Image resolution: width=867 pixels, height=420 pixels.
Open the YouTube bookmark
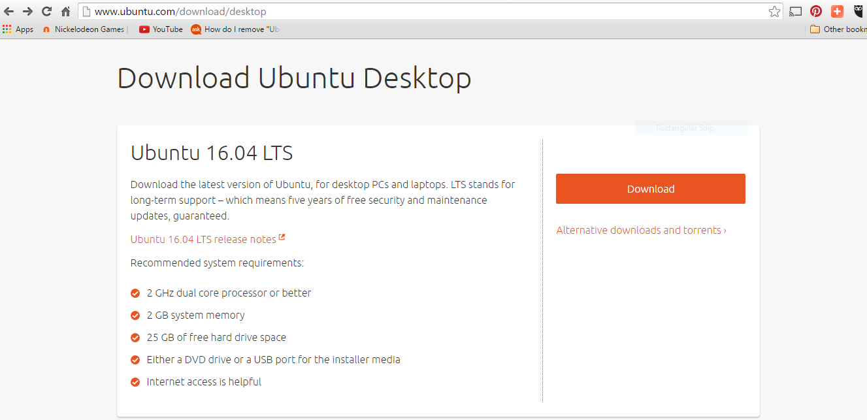click(x=161, y=29)
